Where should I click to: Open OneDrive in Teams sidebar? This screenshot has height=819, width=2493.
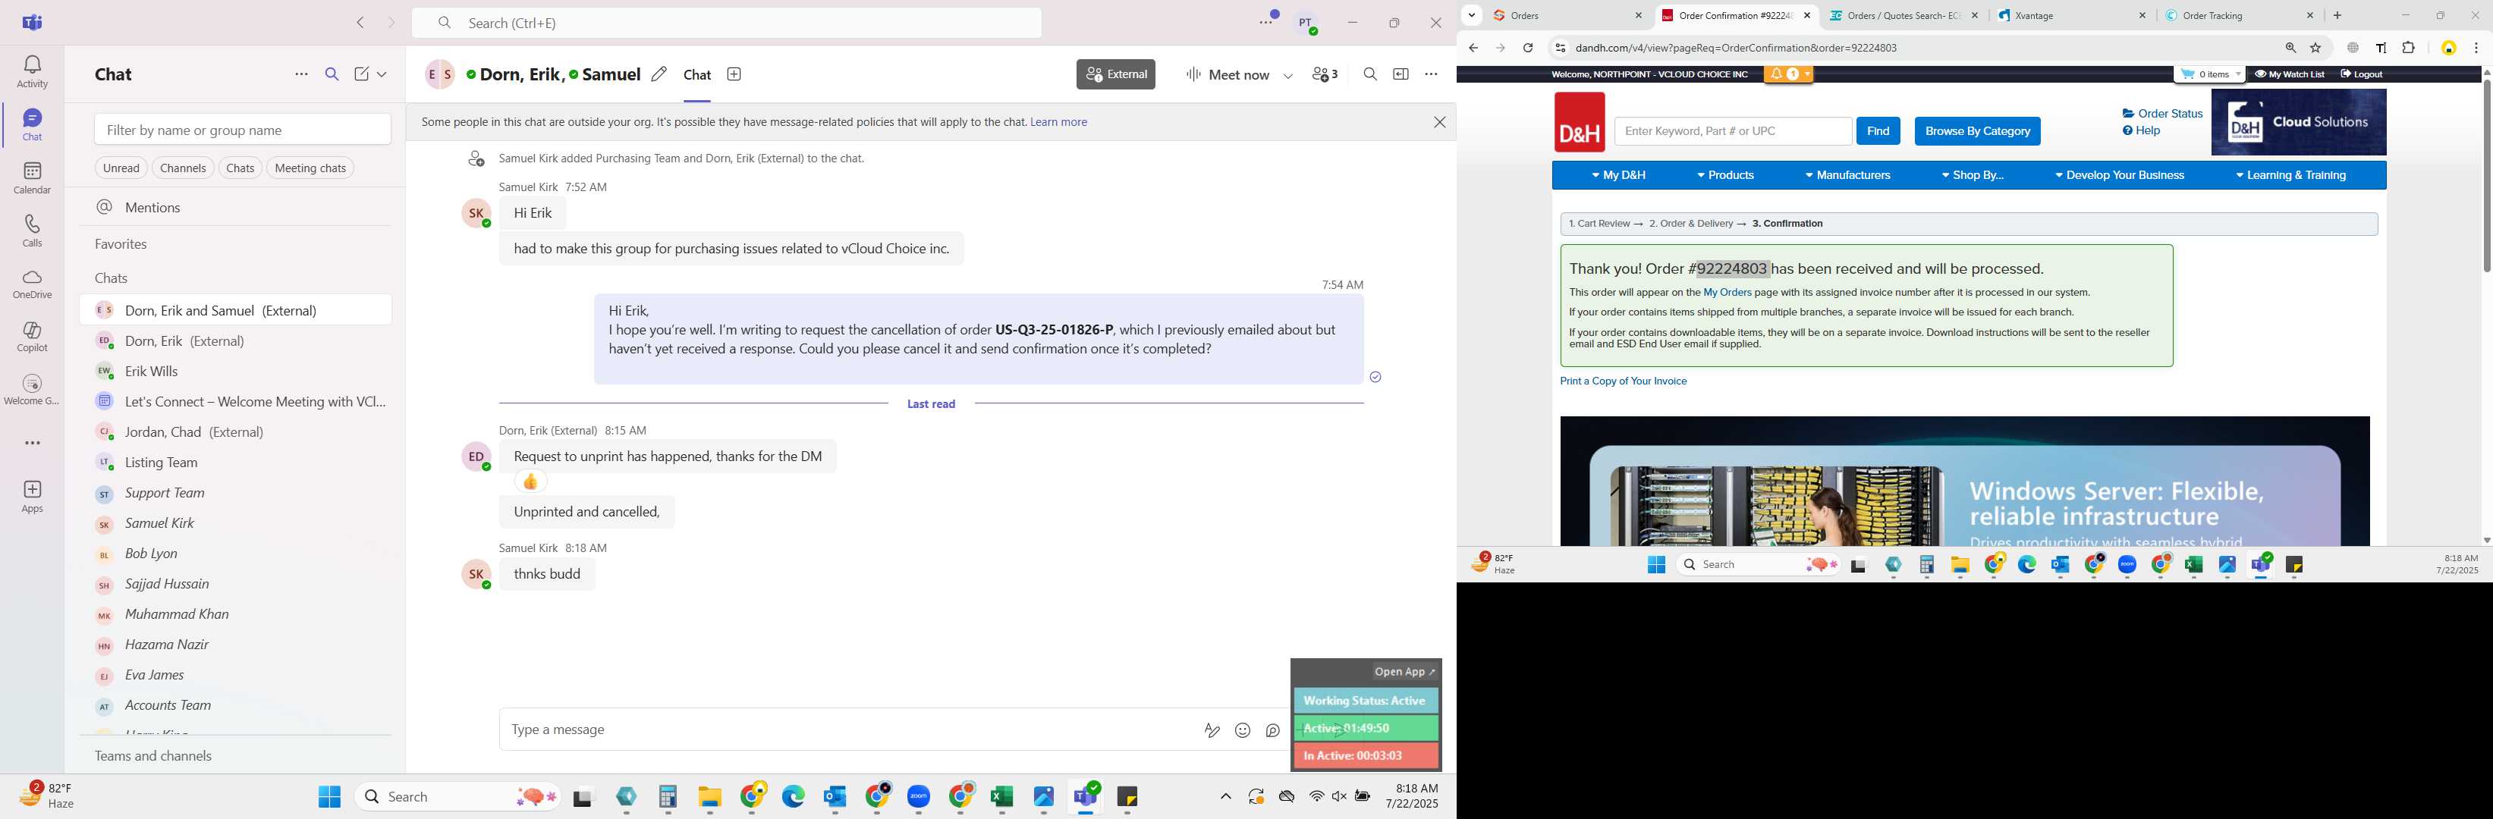tap(32, 284)
